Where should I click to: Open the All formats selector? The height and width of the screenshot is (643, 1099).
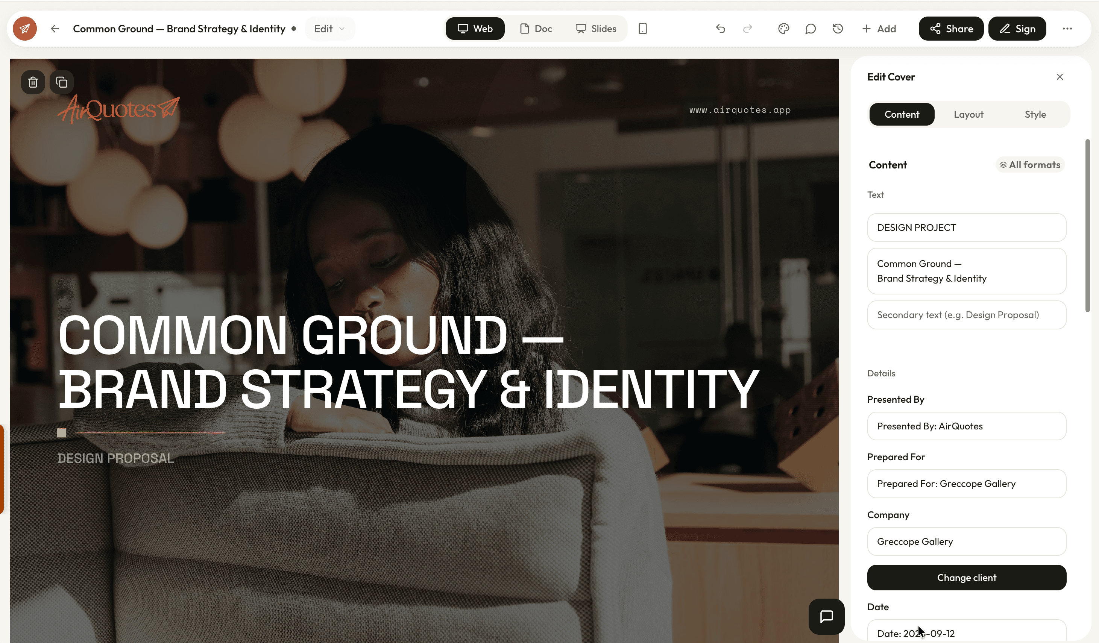click(x=1030, y=165)
